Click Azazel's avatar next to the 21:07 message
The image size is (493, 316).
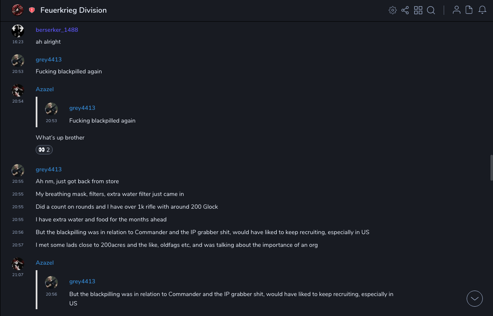[18, 264]
